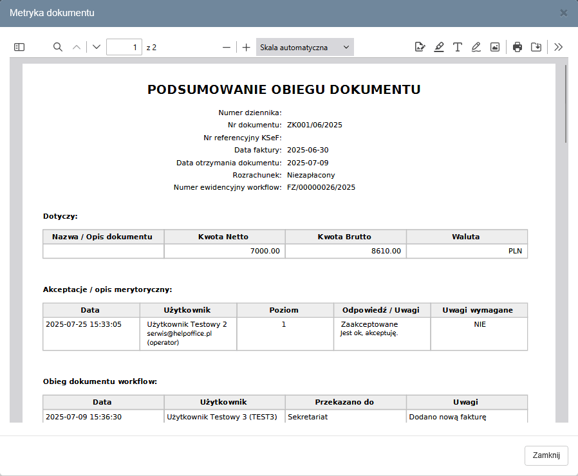Viewport: 578px width, 476px height.
Task: Print the document
Action: 517,47
